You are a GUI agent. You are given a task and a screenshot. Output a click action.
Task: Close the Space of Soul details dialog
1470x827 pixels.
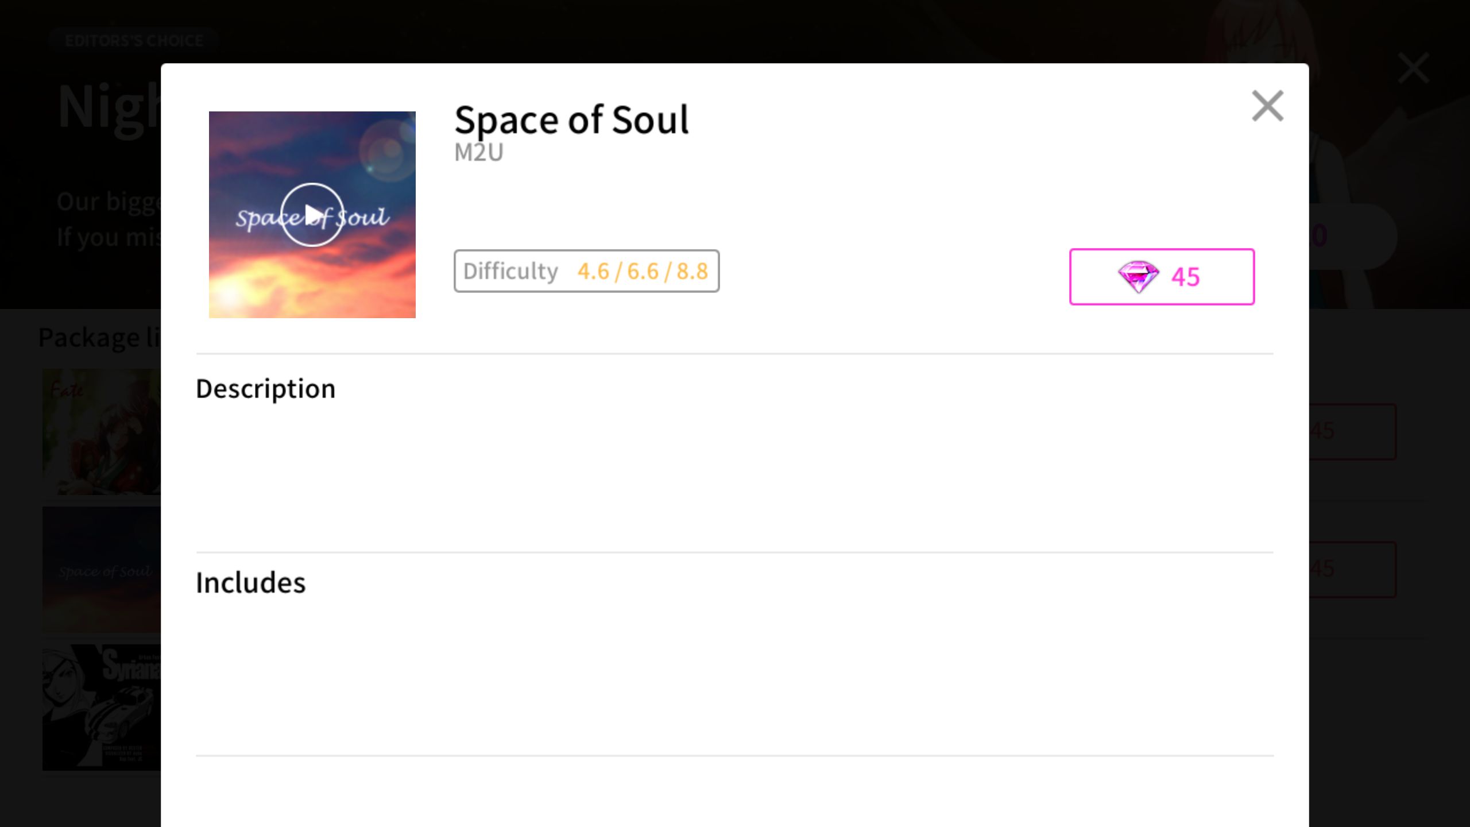pyautogui.click(x=1267, y=106)
